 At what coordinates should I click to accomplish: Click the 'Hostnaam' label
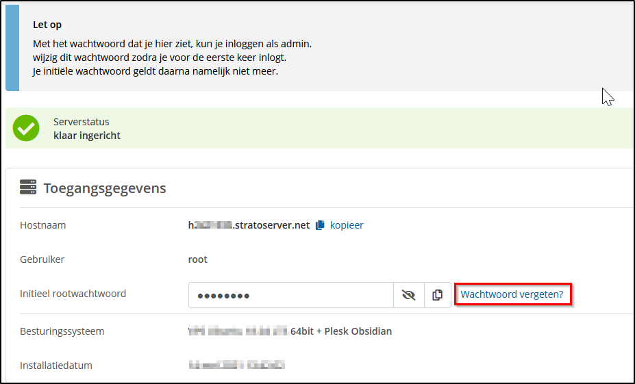coord(43,225)
